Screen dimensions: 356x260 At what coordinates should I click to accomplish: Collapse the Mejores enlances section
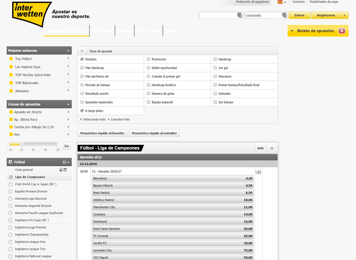pyautogui.click(x=68, y=50)
